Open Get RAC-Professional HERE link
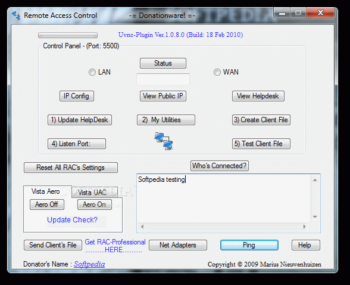This screenshot has height=285, width=350. [x=115, y=246]
